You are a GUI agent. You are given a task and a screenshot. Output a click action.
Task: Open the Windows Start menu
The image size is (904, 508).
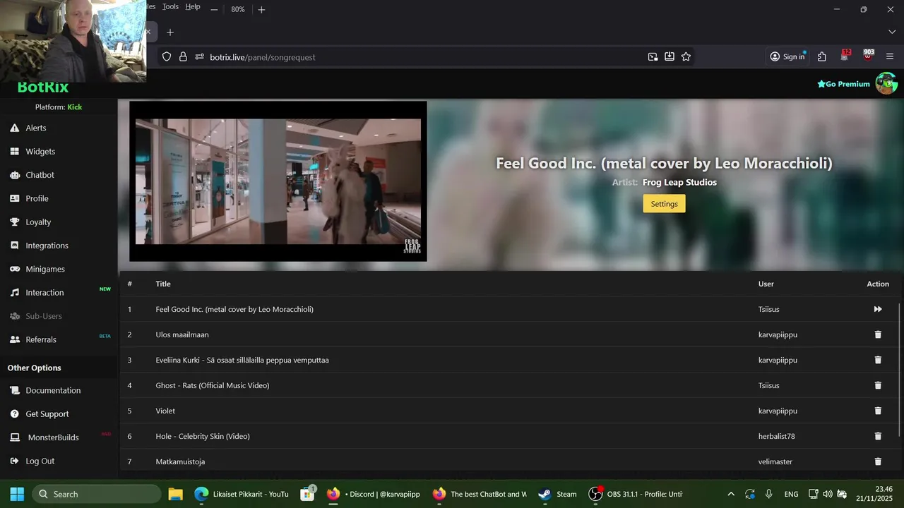point(17,494)
